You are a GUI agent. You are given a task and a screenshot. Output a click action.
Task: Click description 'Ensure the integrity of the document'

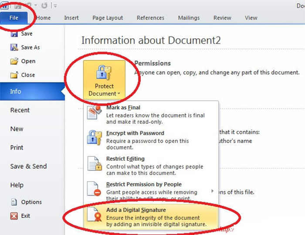[x=153, y=218]
